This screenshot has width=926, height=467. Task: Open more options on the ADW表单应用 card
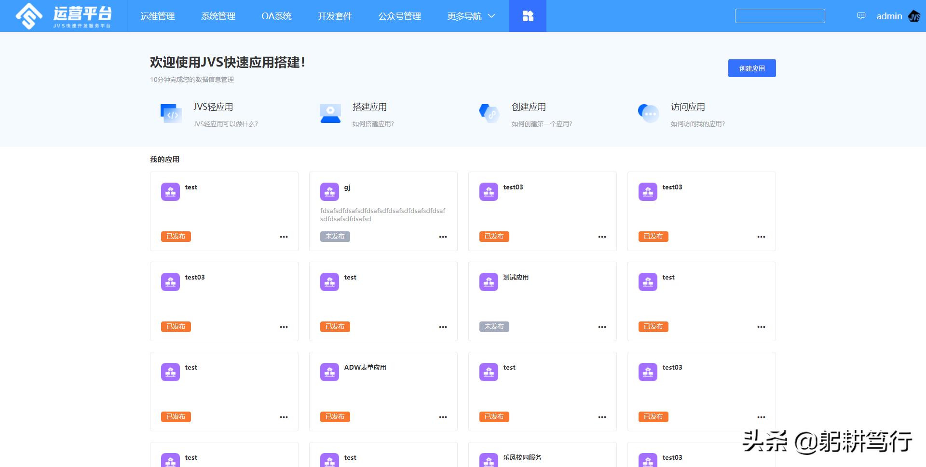[443, 417]
